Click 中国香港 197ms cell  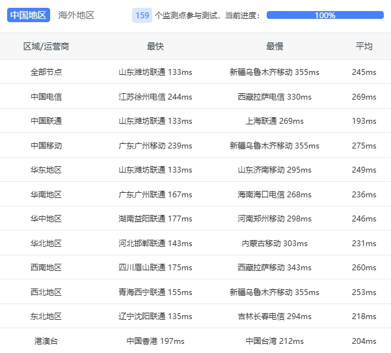click(x=155, y=341)
